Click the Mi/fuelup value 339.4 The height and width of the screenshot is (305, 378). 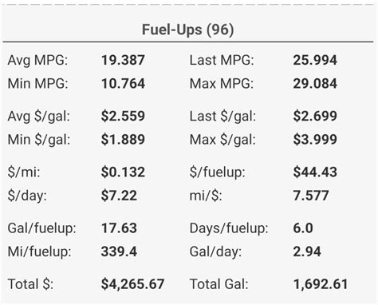pos(119,252)
